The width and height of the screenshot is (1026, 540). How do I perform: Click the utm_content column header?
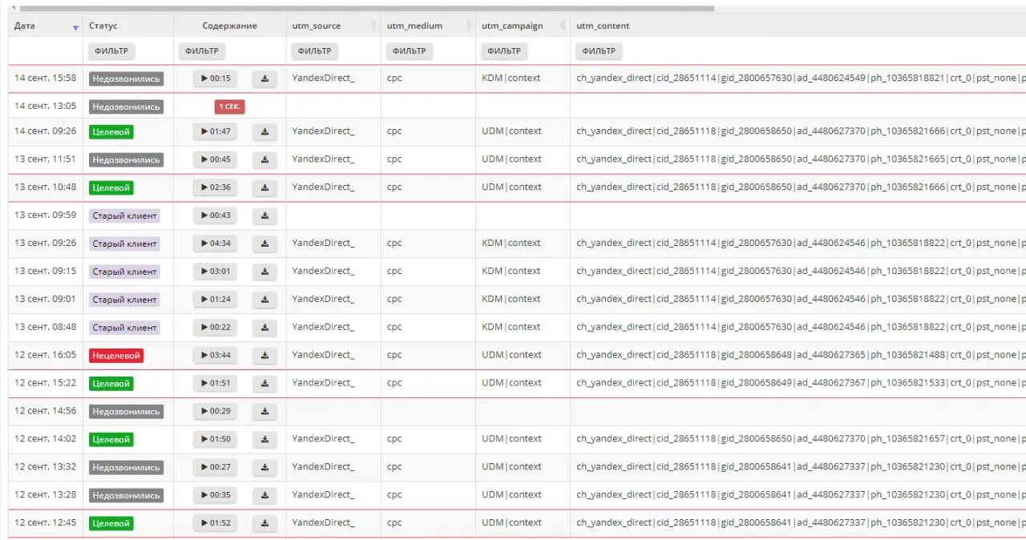coord(603,26)
